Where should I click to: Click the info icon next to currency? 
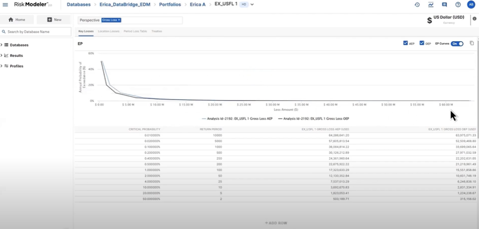[x=475, y=19]
